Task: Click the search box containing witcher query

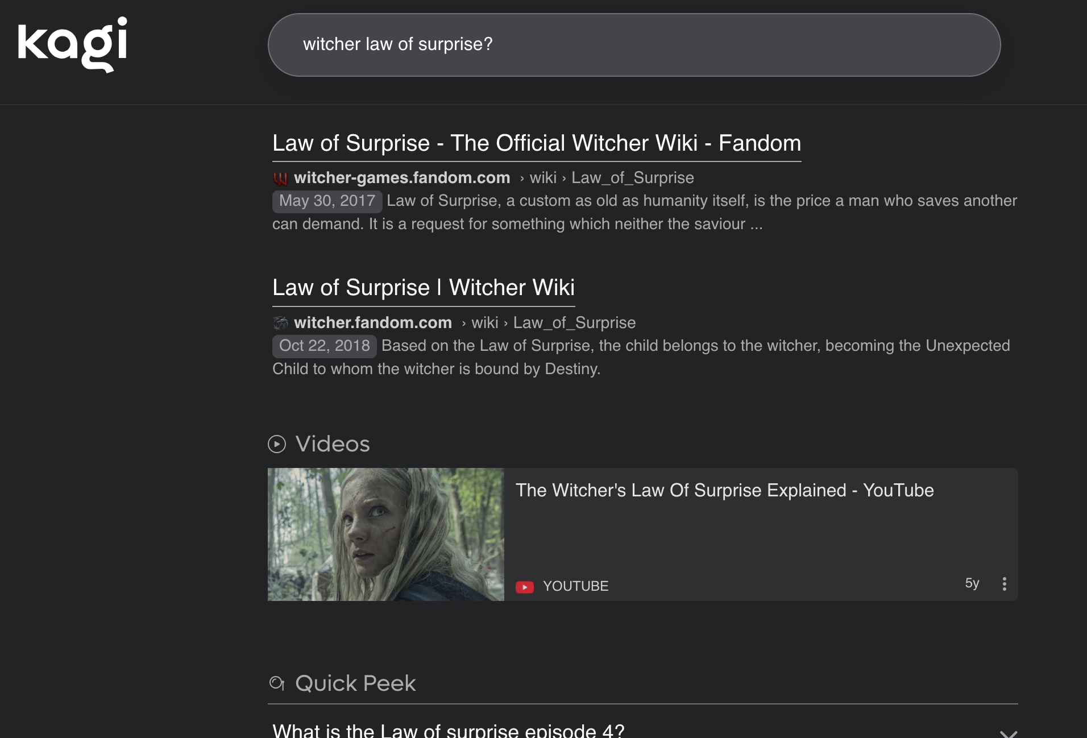Action: (633, 45)
